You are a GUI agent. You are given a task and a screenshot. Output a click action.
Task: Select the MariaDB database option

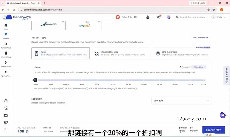pos(48,25)
